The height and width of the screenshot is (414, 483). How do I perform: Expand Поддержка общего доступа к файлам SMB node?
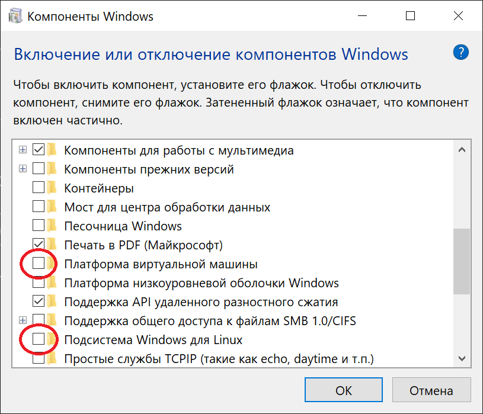(x=23, y=320)
